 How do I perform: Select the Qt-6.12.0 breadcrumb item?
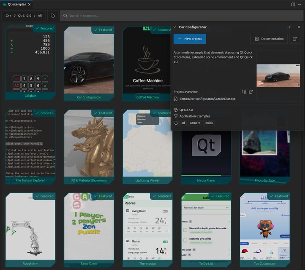pyautogui.click(x=25, y=16)
